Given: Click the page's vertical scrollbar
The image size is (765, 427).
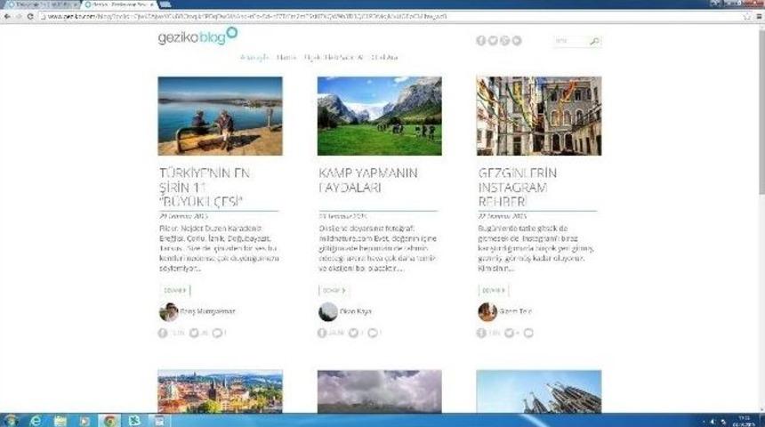Looking at the screenshot, I should coord(761,133).
